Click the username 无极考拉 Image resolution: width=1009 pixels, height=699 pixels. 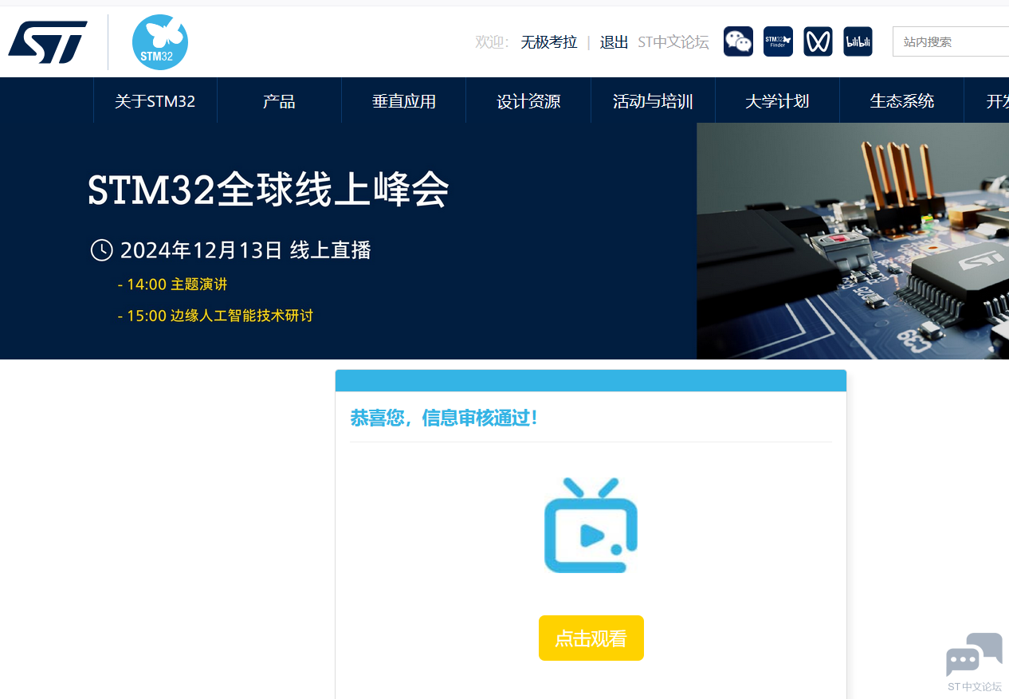click(x=549, y=42)
